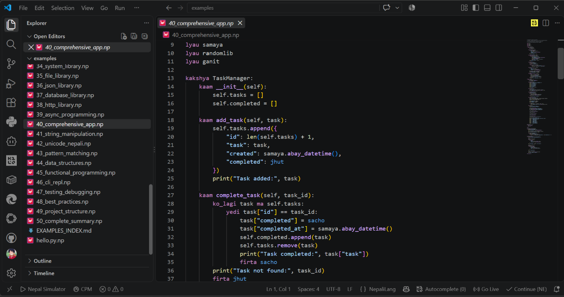
Task: Click CPM in the status bar
Action: pos(82,289)
